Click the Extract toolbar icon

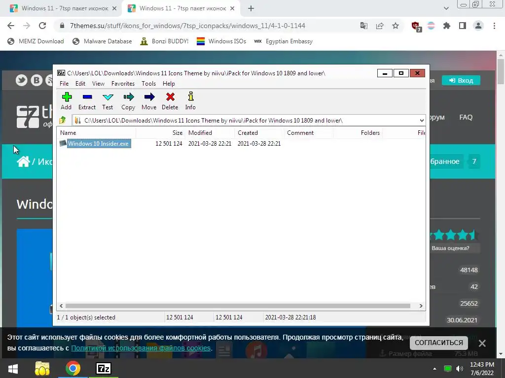[x=87, y=101]
